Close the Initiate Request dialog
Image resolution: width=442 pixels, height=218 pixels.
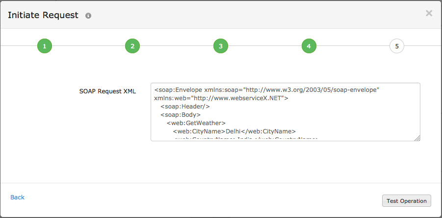click(x=429, y=14)
